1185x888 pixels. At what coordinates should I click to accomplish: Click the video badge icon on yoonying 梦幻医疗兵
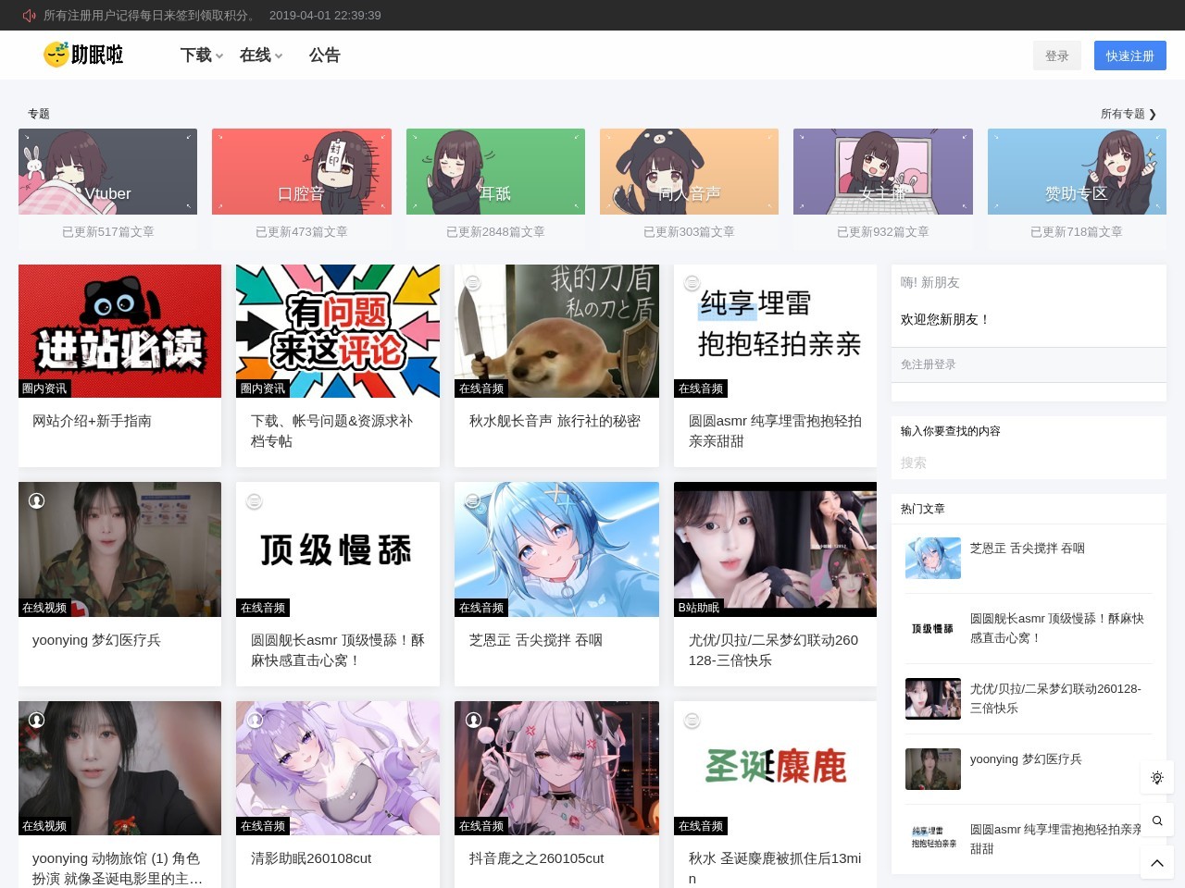pyautogui.click(x=37, y=500)
